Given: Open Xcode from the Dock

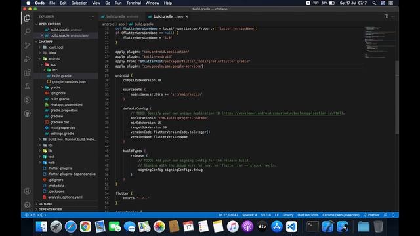Looking at the screenshot, I should coord(327,227).
